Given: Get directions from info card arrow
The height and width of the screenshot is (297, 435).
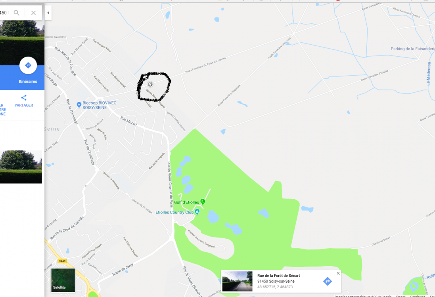Looking at the screenshot, I should (328, 281).
